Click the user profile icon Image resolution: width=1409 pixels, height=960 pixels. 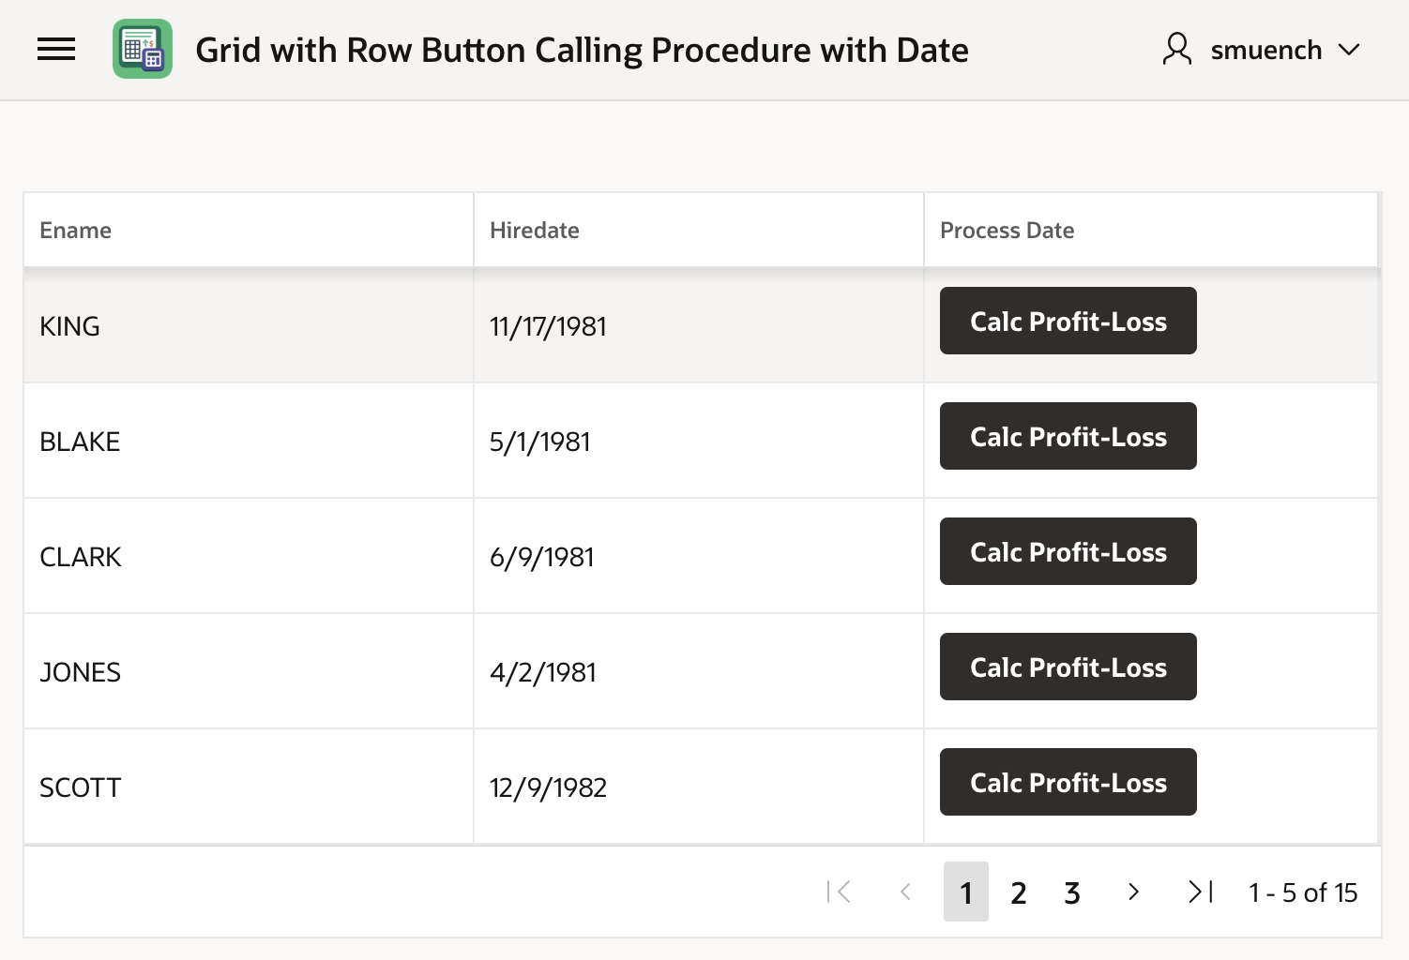(1176, 50)
